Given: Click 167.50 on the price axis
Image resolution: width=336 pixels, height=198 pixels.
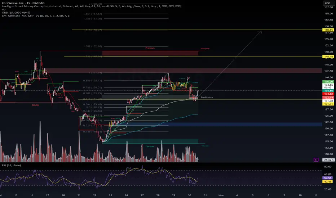Looking at the screenshot, I should (x=328, y=7).
